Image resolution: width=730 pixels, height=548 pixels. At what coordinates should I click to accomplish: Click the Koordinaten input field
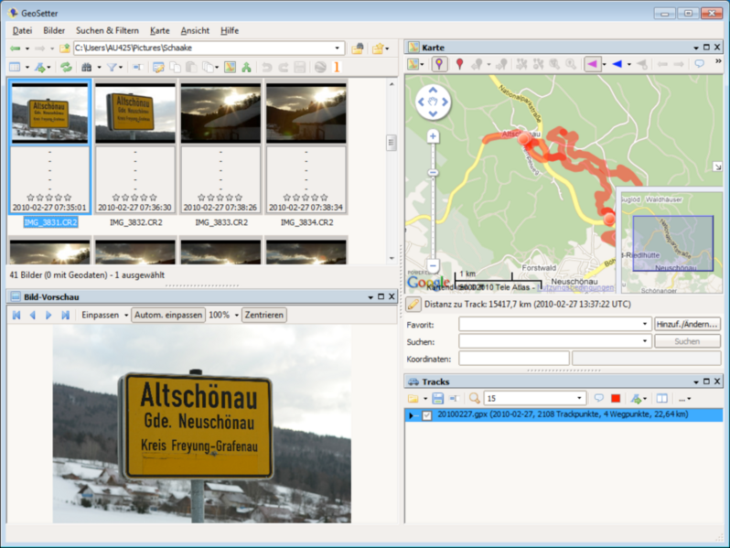513,359
